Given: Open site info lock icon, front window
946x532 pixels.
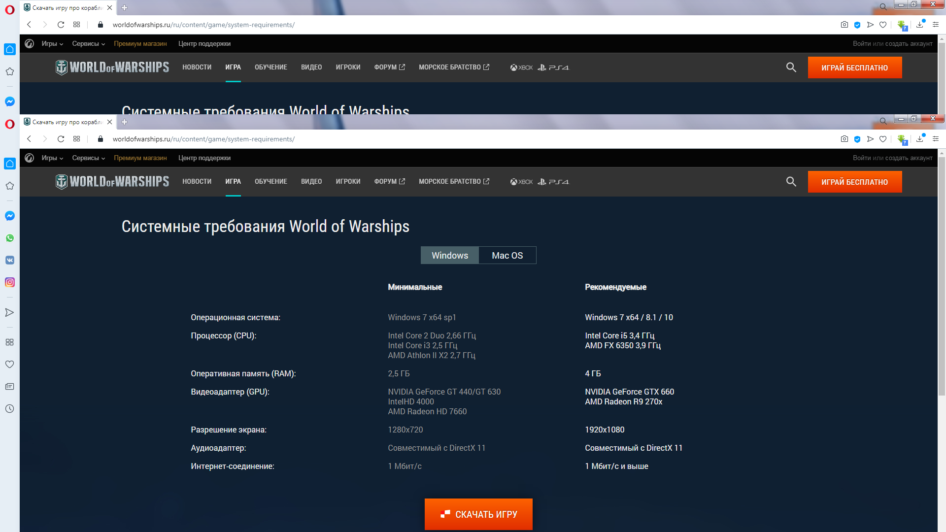Looking at the screenshot, I should 101,139.
